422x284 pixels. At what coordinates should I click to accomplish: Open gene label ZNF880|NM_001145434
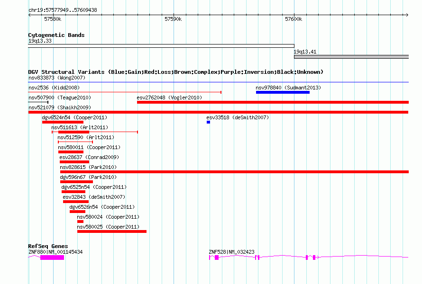(55, 252)
